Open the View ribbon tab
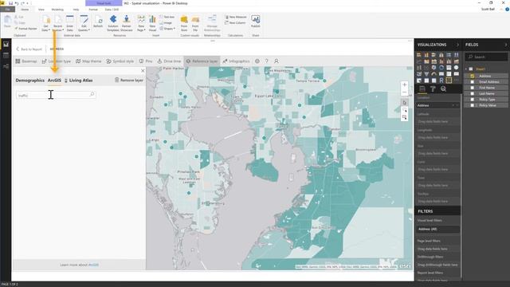 point(41,10)
